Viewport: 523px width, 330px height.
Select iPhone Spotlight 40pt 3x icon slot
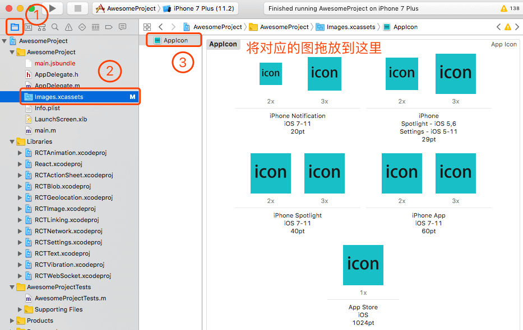[x=324, y=173]
